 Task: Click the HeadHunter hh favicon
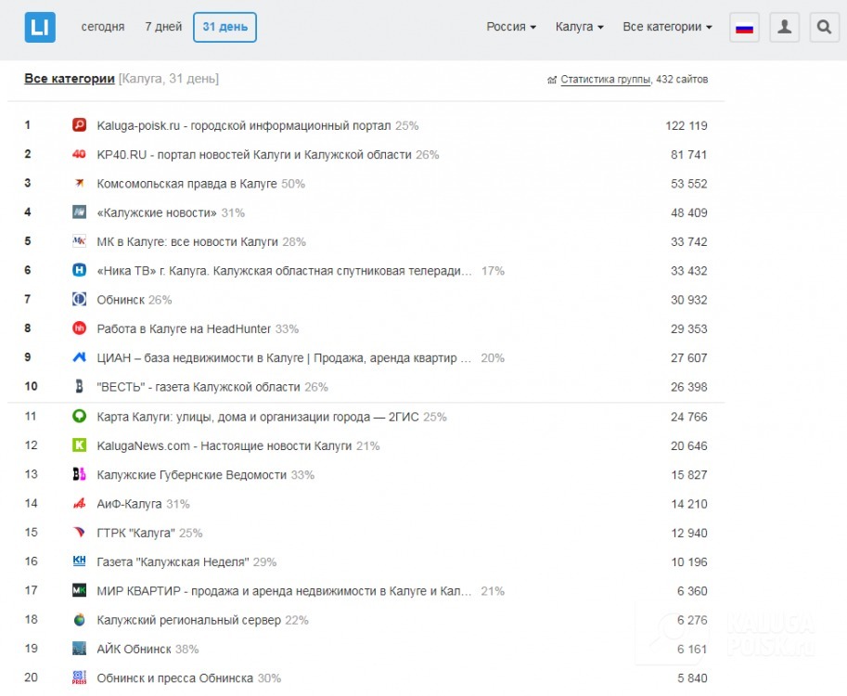[80, 329]
